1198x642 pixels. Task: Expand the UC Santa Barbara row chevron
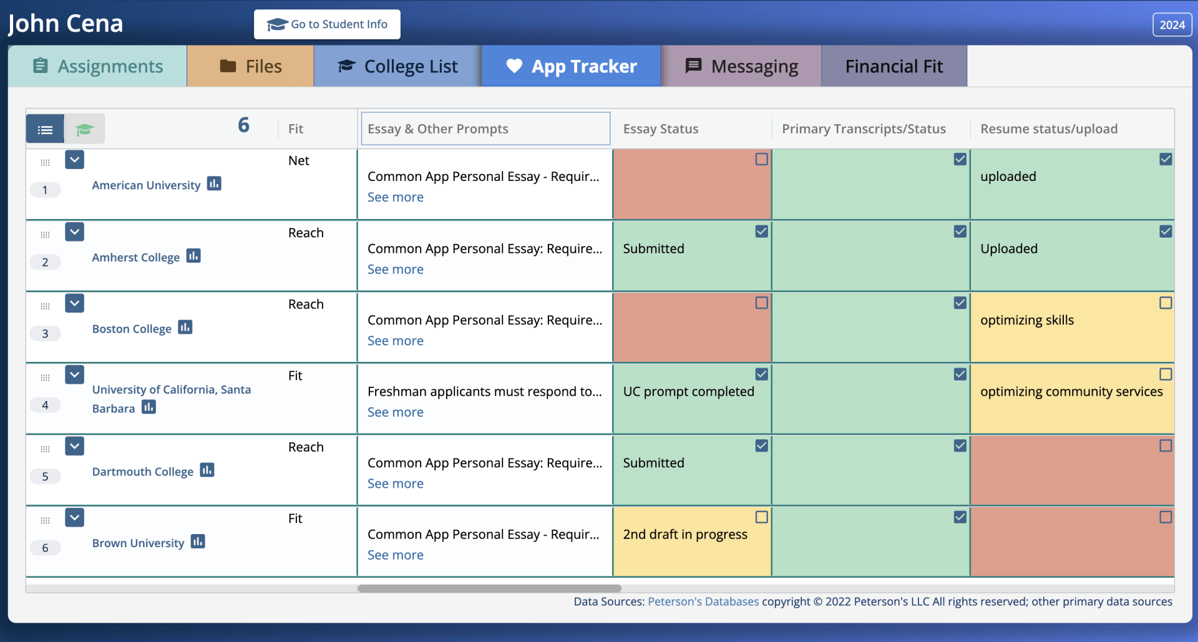click(x=75, y=375)
